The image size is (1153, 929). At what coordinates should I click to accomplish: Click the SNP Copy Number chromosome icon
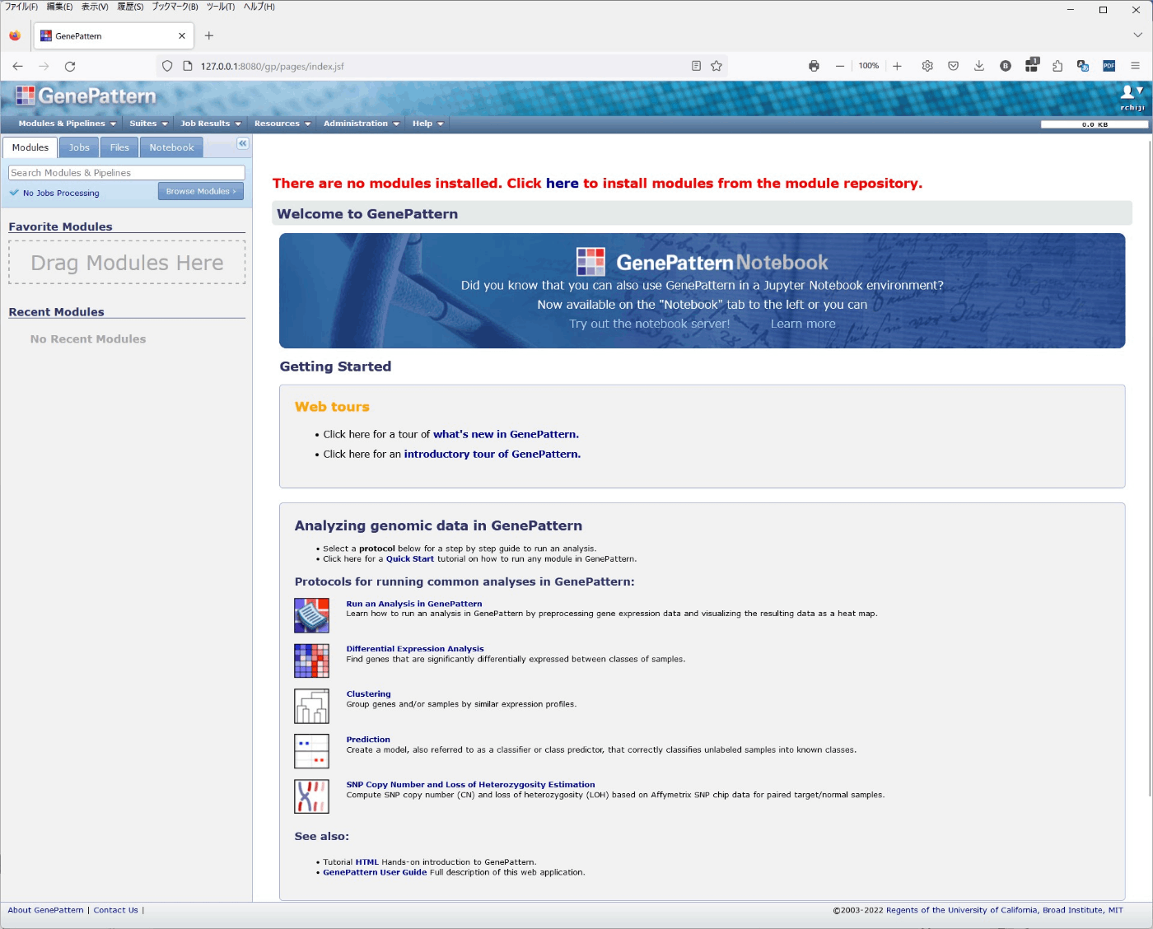(311, 796)
